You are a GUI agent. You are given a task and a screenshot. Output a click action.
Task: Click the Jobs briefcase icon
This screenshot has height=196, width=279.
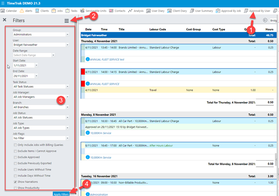(x=53, y=11)
